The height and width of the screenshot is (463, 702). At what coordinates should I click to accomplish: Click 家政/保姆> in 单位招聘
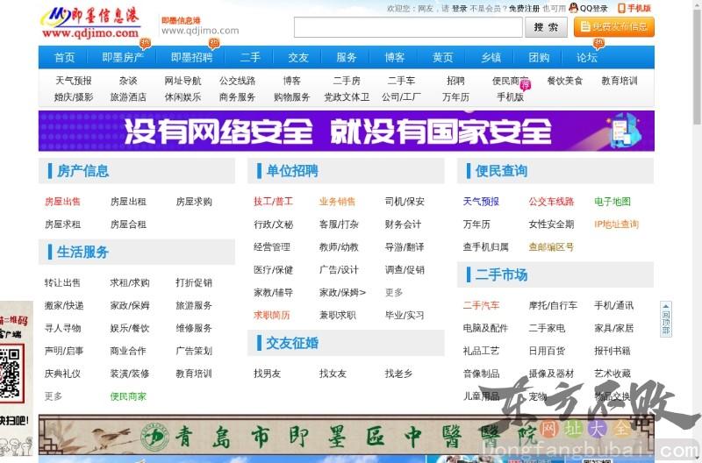(x=342, y=293)
